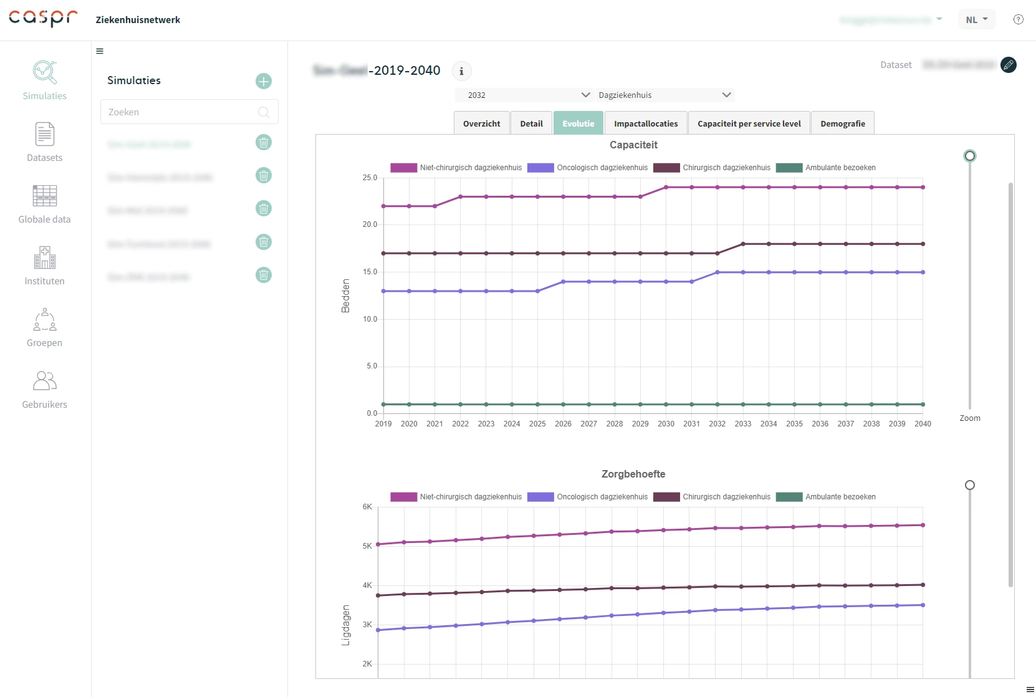Expand the Dagziekenhuis dropdown
Screen dimensions: 1036x697
click(x=664, y=95)
